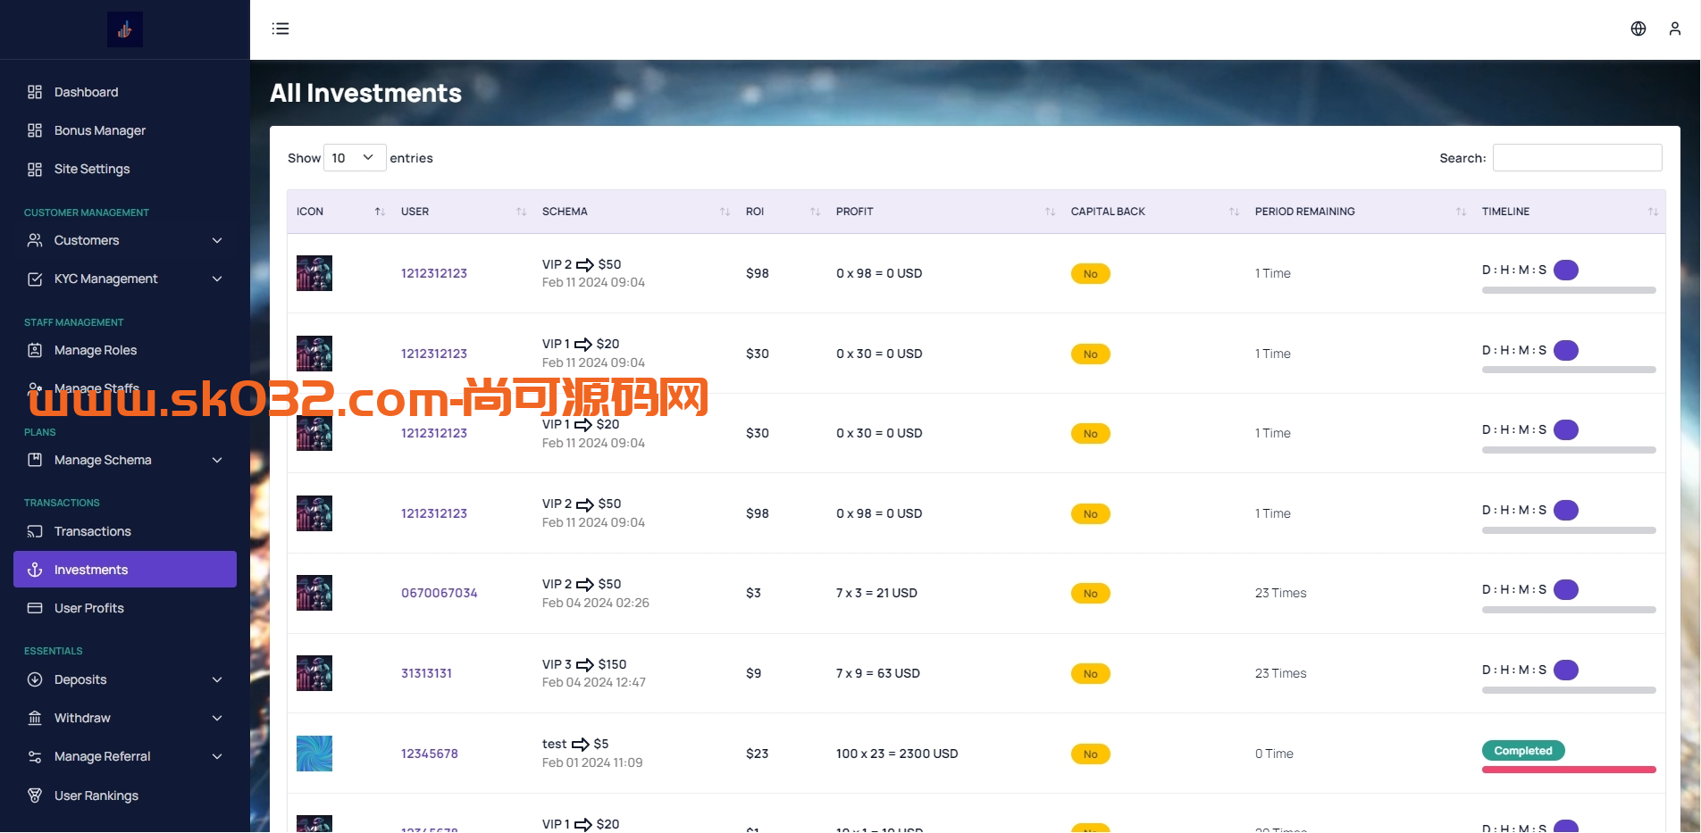Open user 31313131 link
This screenshot has width=1701, height=833.
point(426,673)
